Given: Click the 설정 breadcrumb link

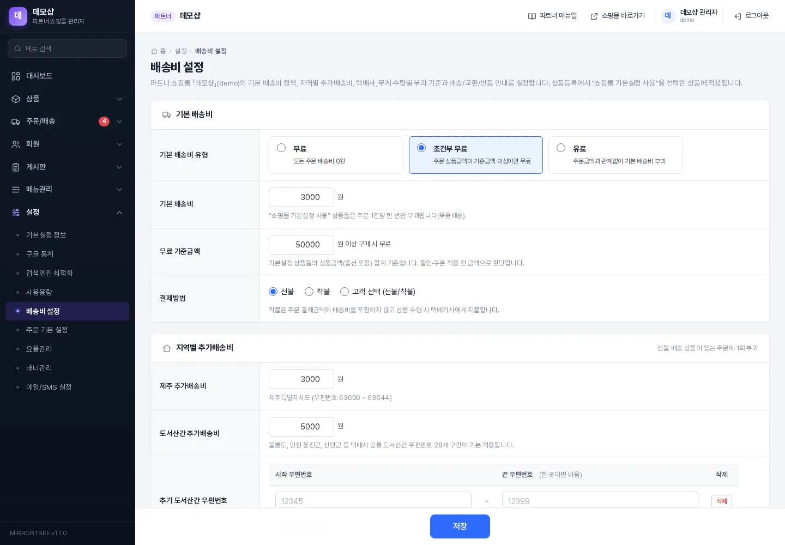Looking at the screenshot, I should [x=181, y=51].
